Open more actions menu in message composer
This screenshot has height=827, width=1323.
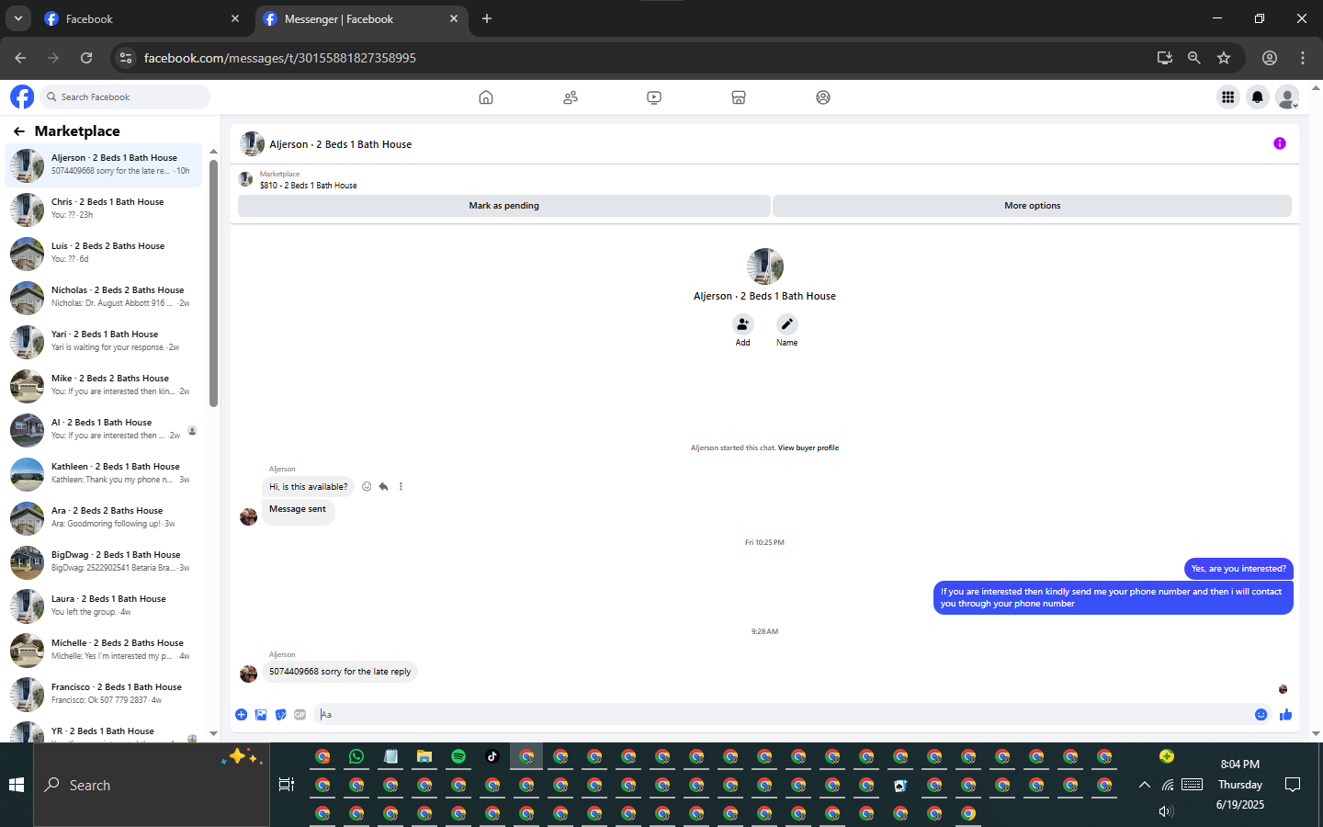241,714
